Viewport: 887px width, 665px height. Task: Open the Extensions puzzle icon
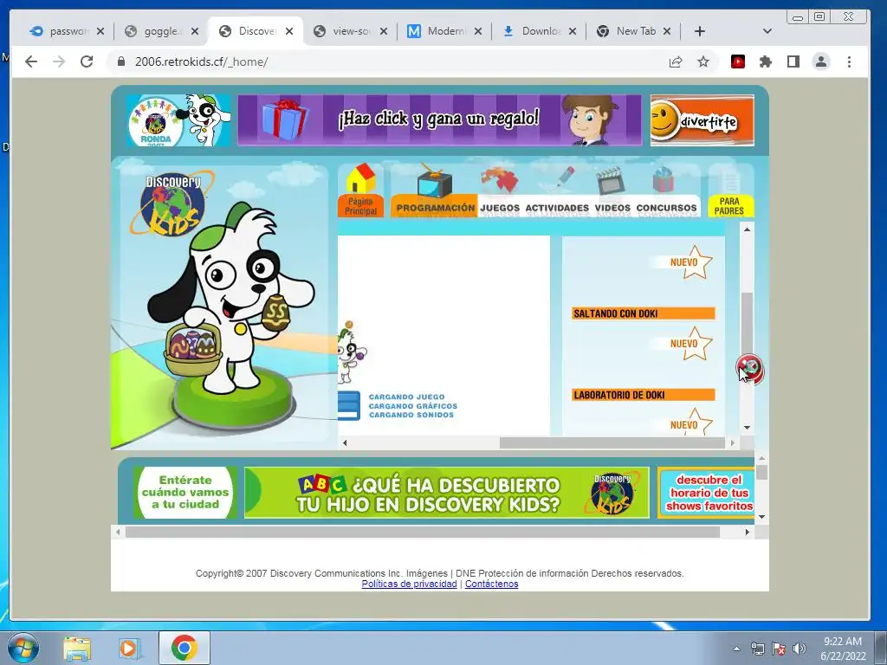[x=766, y=61]
